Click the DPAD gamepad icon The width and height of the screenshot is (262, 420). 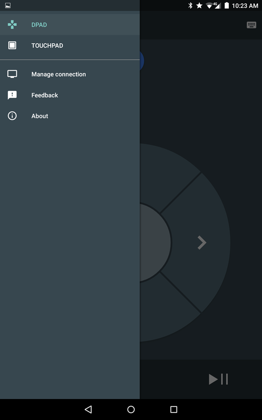[x=12, y=25]
